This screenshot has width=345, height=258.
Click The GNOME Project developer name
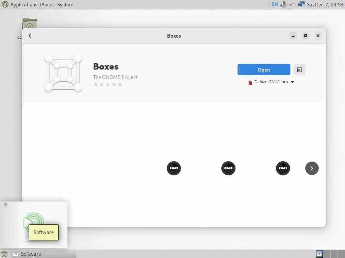click(x=115, y=77)
